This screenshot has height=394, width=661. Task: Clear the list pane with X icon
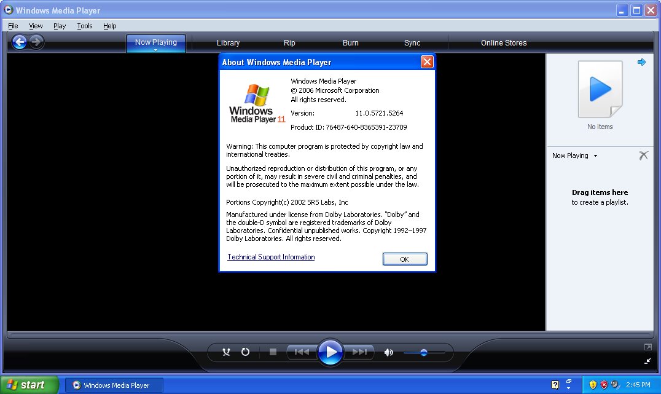[643, 156]
